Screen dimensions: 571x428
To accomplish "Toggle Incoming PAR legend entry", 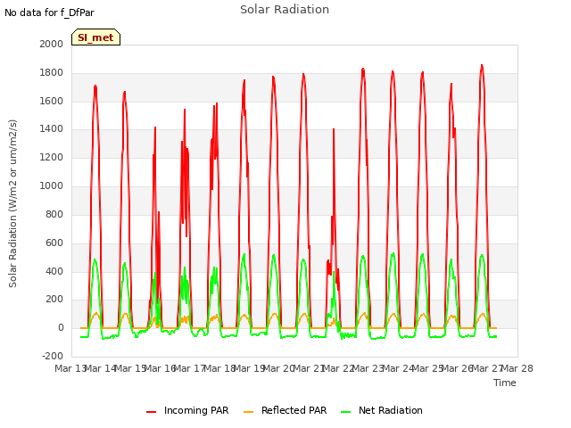I will click(187, 410).
